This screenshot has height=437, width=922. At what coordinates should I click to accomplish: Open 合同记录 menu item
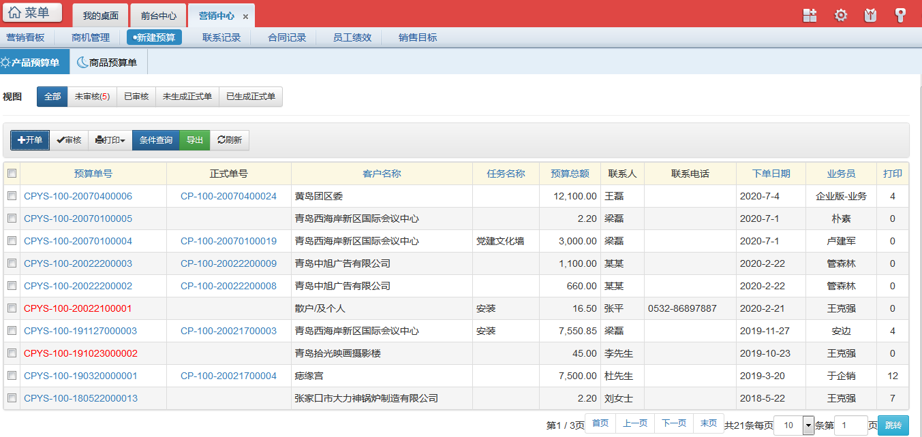[287, 37]
